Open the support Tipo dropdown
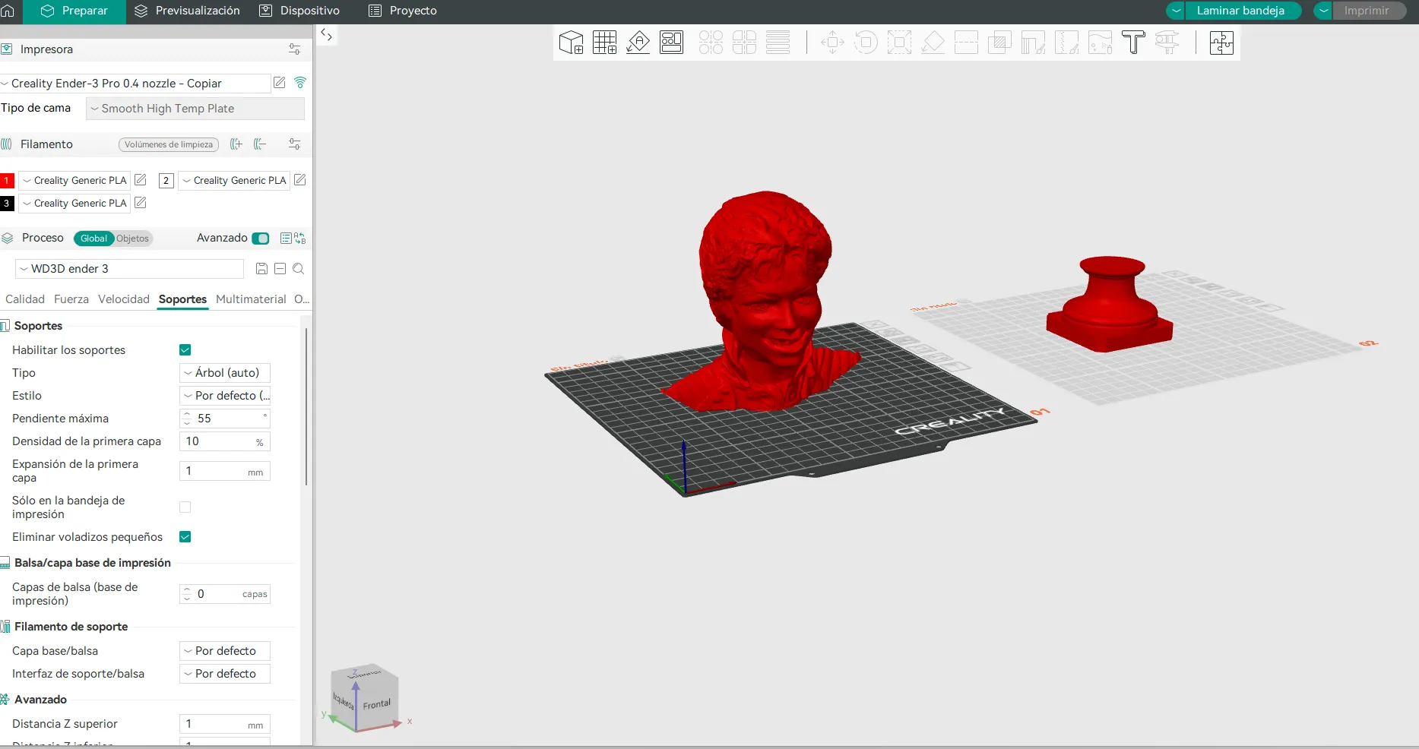This screenshot has height=749, width=1419. point(225,373)
